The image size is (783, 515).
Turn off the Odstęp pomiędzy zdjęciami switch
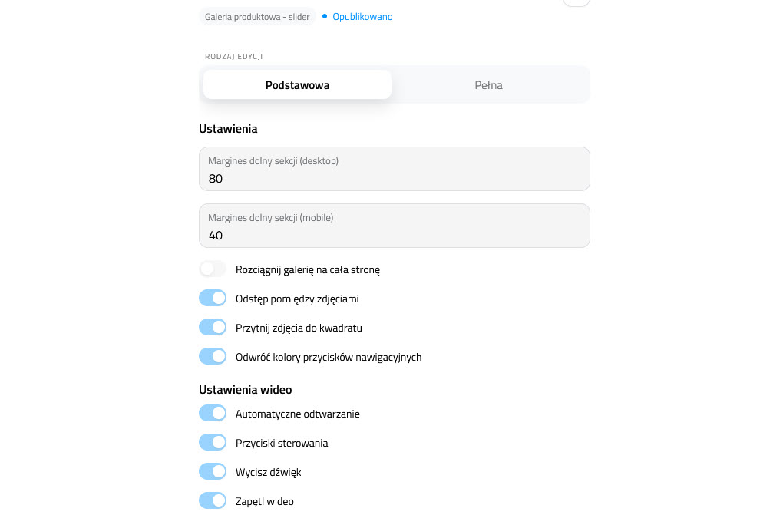[213, 299]
